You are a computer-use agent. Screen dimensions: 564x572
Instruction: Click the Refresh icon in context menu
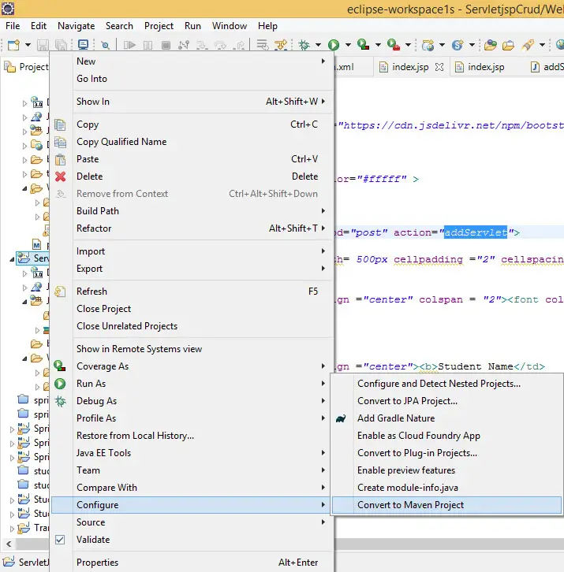pyautogui.click(x=61, y=292)
